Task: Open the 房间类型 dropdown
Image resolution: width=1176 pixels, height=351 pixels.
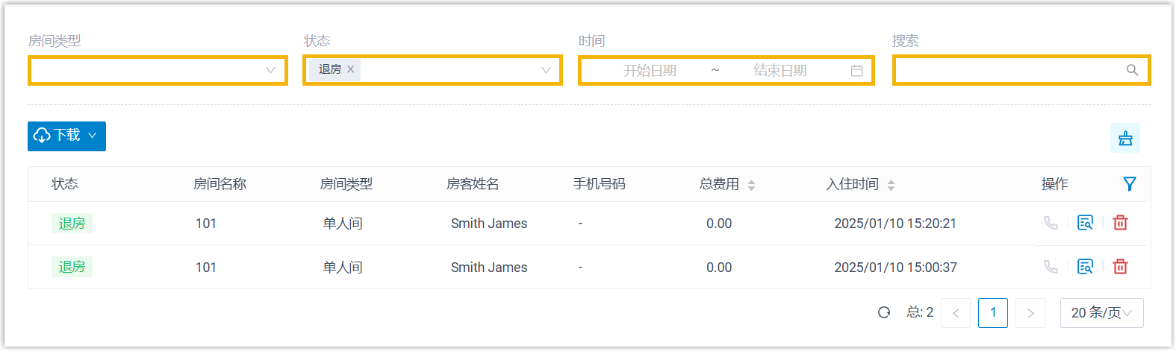Action: point(158,70)
